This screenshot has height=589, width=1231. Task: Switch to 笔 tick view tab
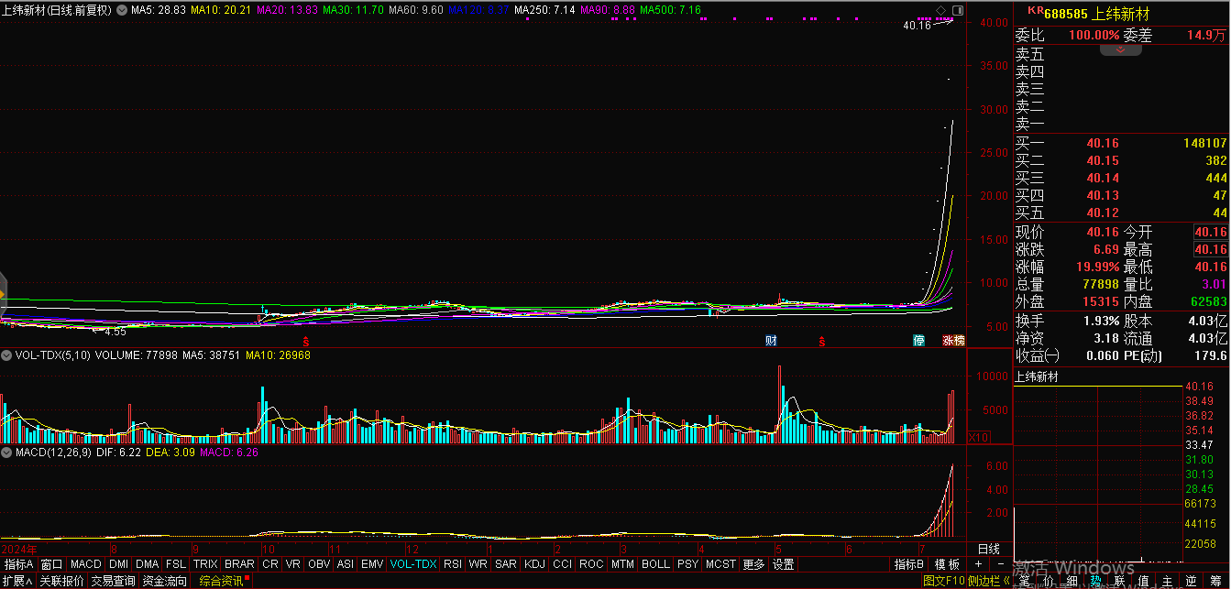pyautogui.click(x=1024, y=581)
